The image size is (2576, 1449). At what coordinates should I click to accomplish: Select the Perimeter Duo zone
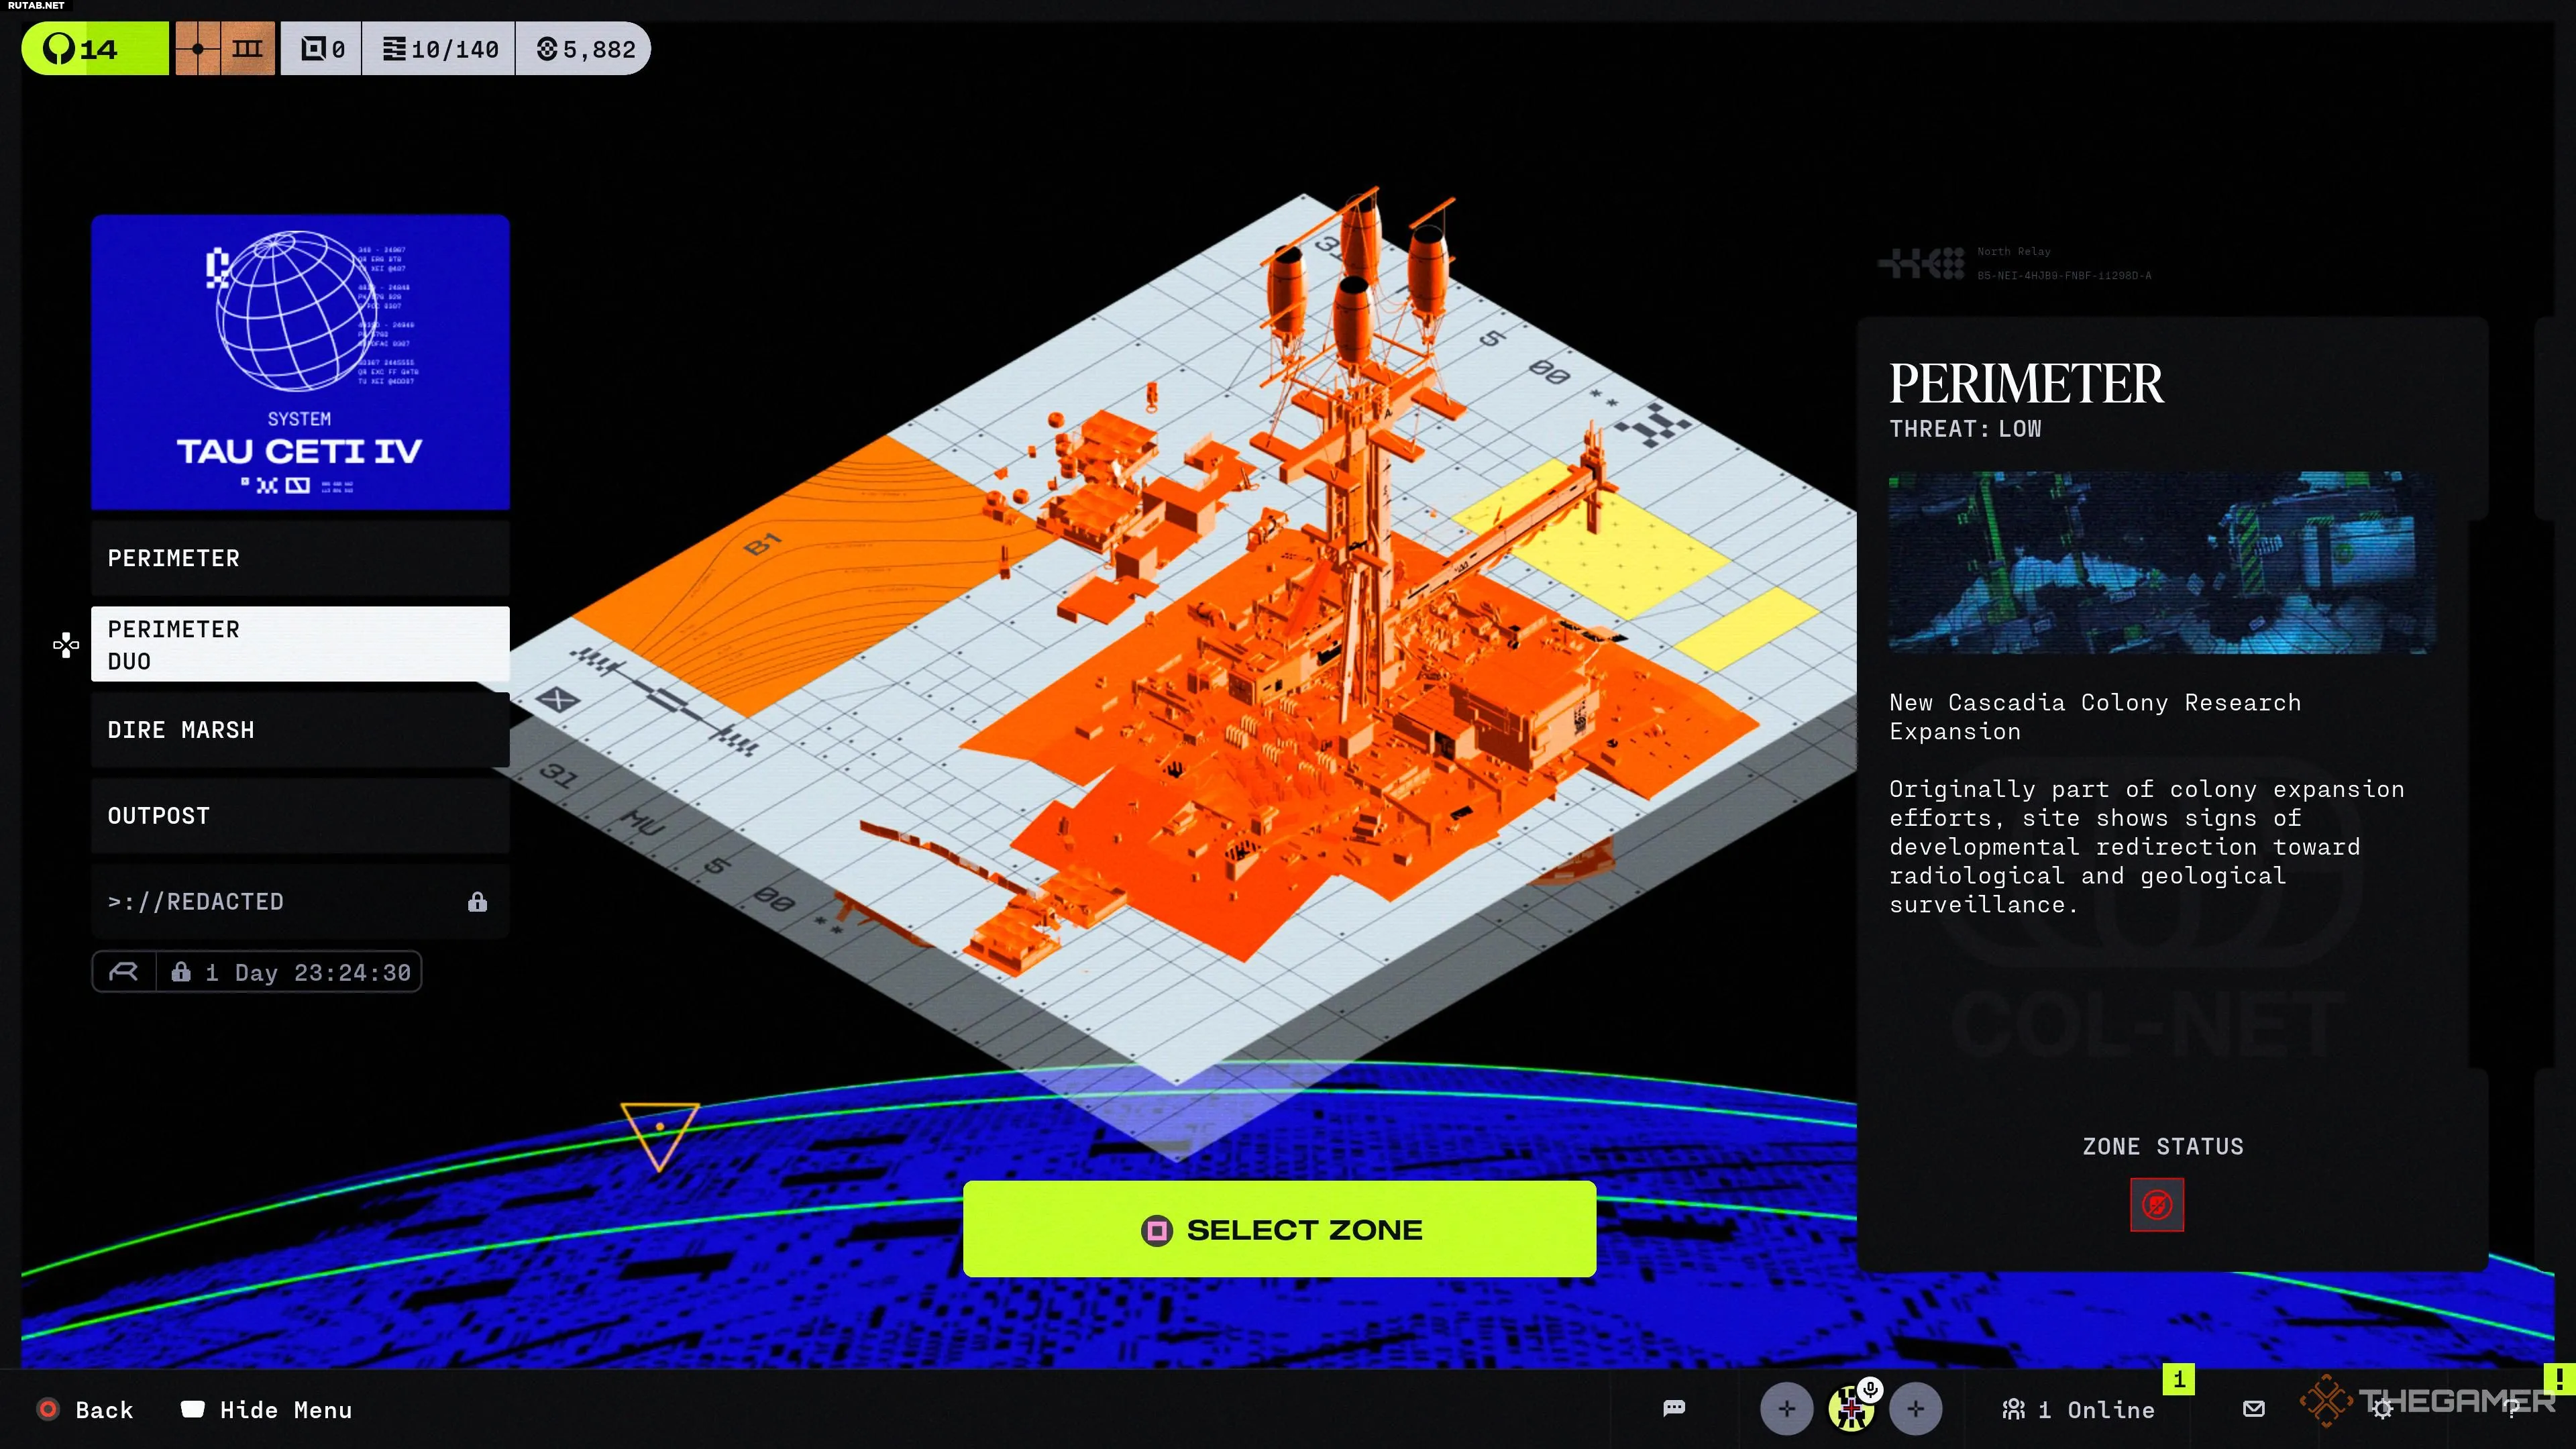tap(300, 645)
